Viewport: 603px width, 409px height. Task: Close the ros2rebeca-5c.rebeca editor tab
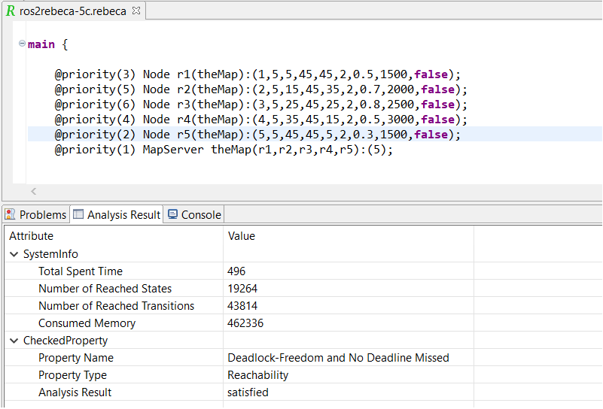pyautogui.click(x=136, y=11)
